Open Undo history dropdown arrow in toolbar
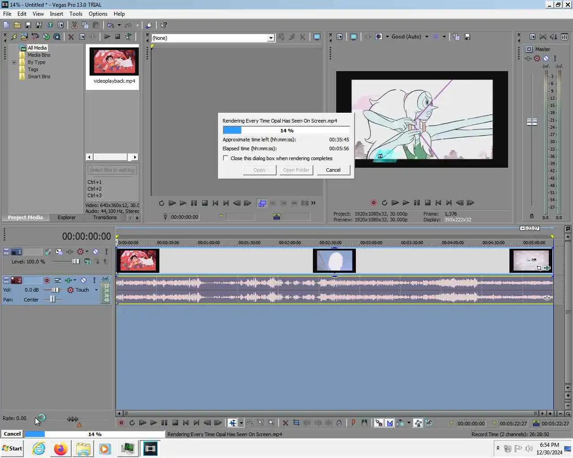Viewport: 573px width, 458px height. 119,25
